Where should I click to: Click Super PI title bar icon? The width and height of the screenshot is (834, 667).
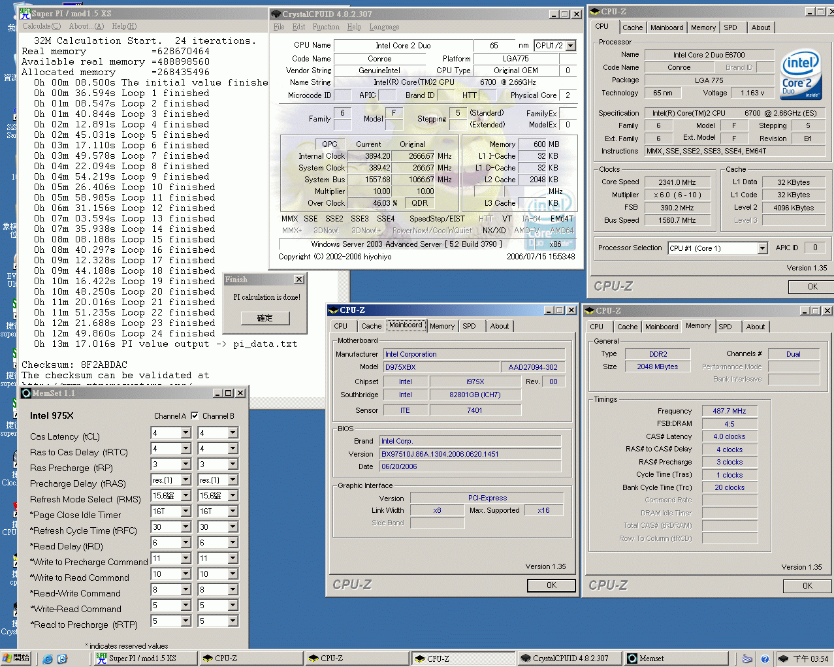(x=25, y=13)
